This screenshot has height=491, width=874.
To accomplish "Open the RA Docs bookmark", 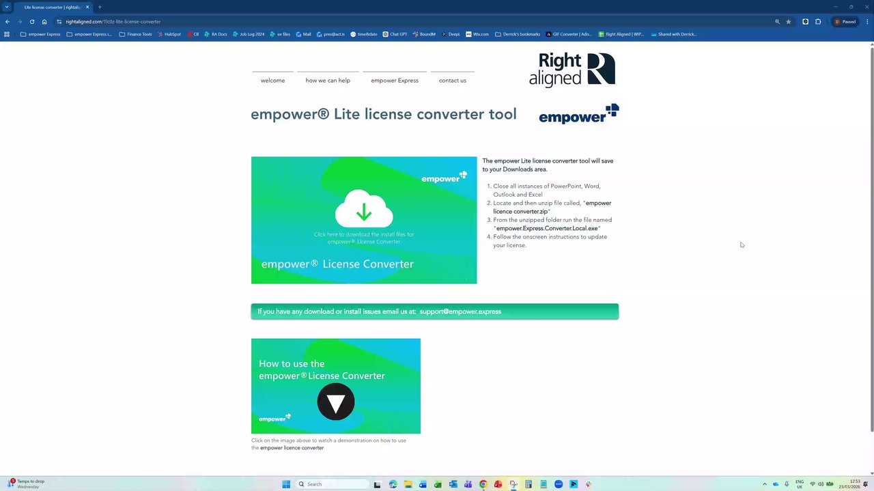I will coord(216,34).
